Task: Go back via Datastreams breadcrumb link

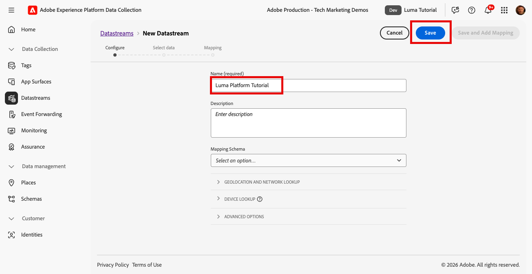Action: pyautogui.click(x=117, y=33)
